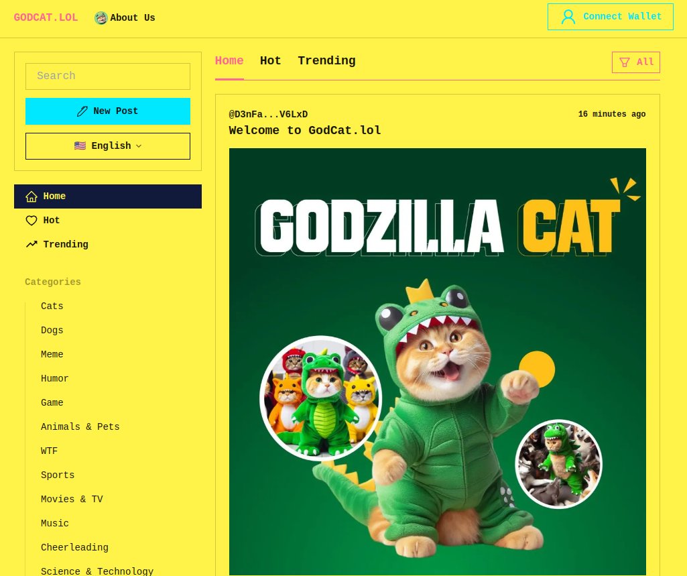Screen dimensions: 687x576
Task: Switch to the Hot tab
Action: pos(270,61)
